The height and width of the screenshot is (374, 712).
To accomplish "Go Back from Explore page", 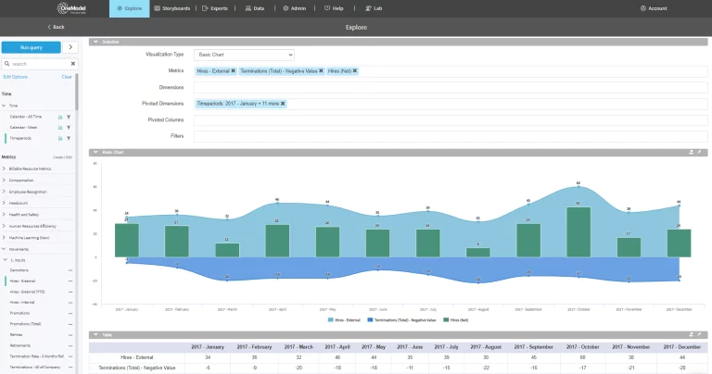I will (x=56, y=27).
